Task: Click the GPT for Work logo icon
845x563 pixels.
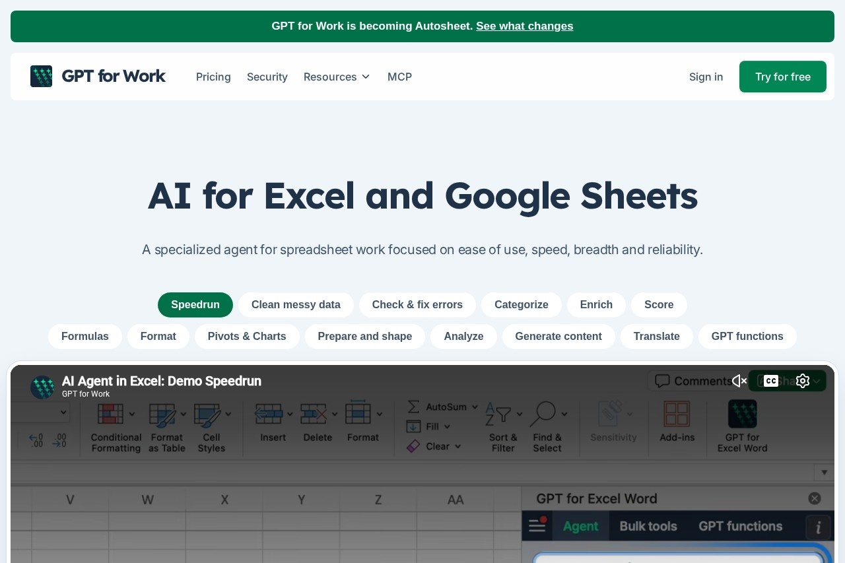Action: pyautogui.click(x=41, y=77)
